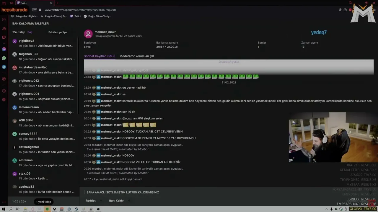
Task: Click the request list scrollbar
Action: pos(78,75)
